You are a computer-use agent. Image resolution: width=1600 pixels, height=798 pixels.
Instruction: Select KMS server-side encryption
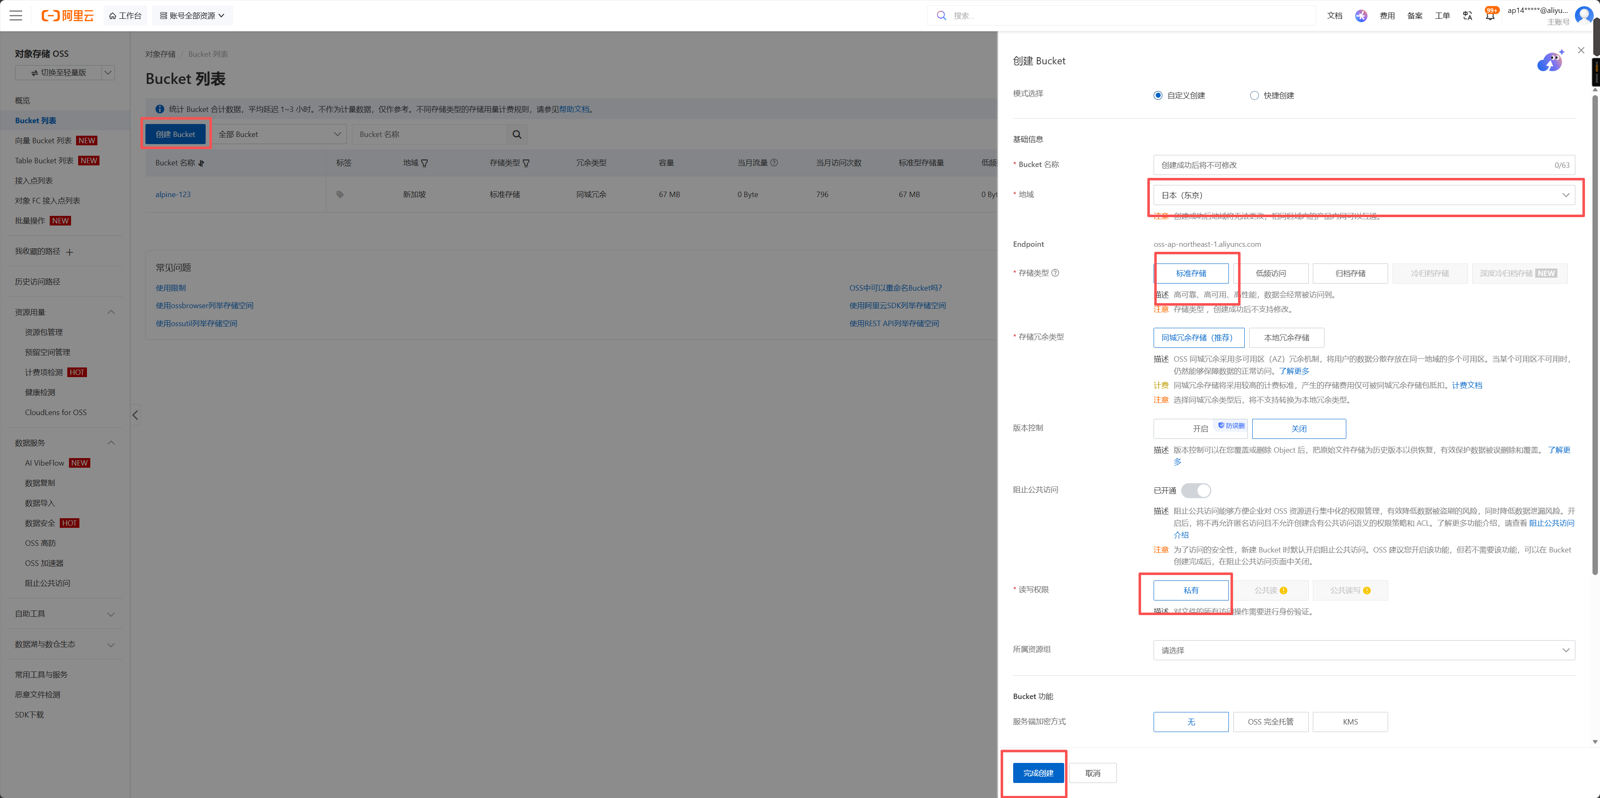1350,722
